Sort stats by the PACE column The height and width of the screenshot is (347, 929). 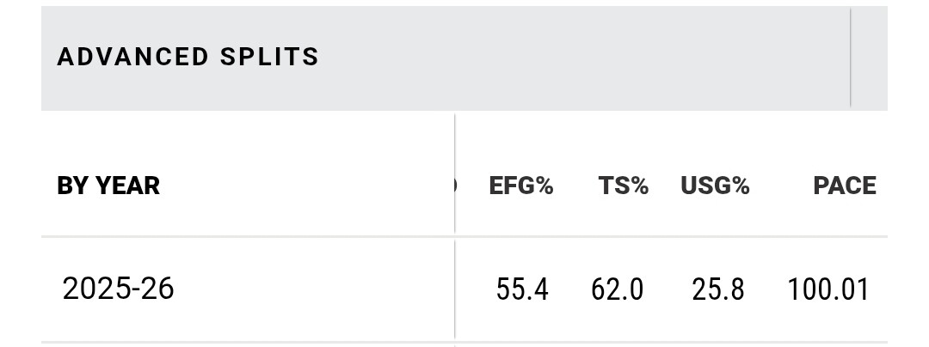coord(844,186)
